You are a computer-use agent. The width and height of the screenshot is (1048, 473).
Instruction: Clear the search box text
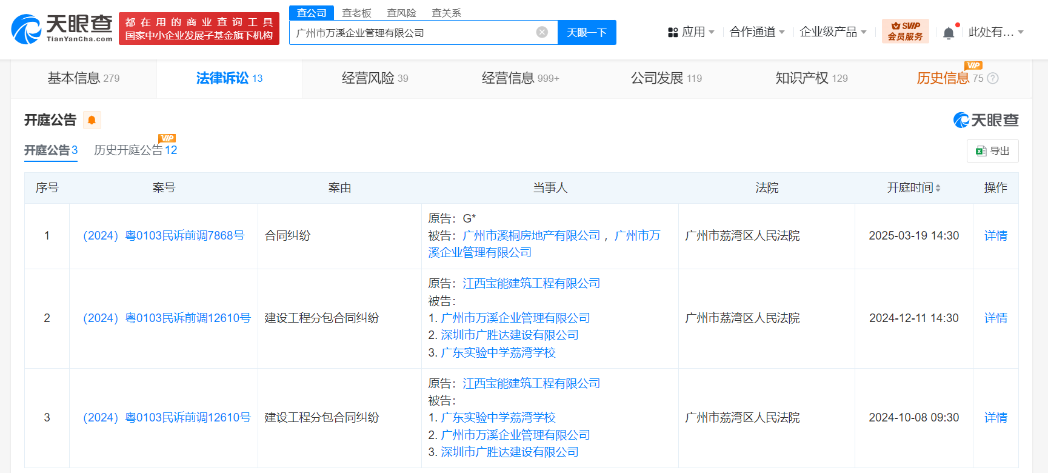pyautogui.click(x=542, y=32)
